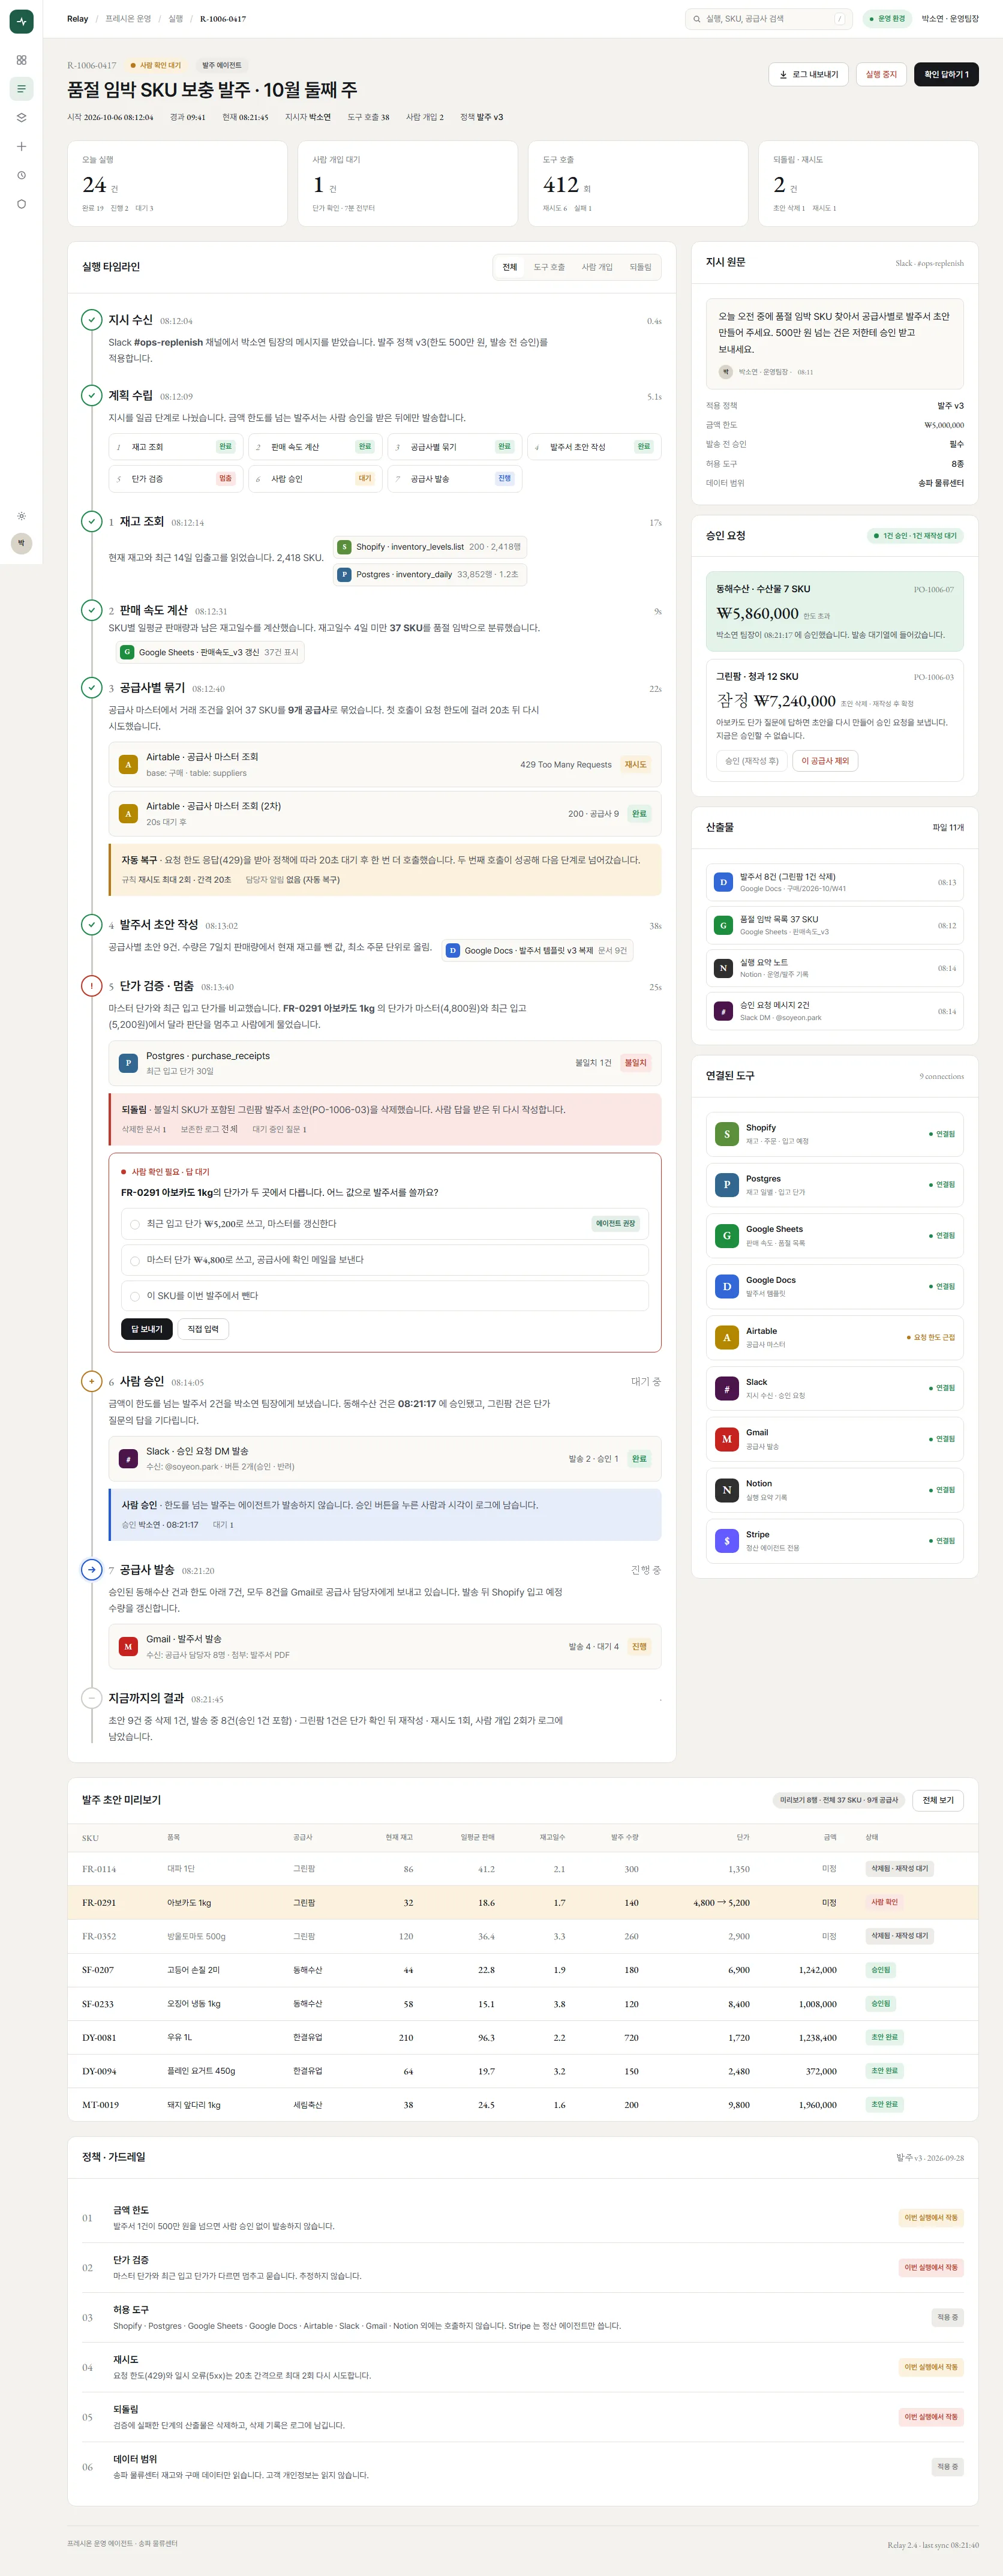The height and width of the screenshot is (2576, 1003).
Task: Switch to the 도구 호출 timeline tab
Action: [549, 267]
